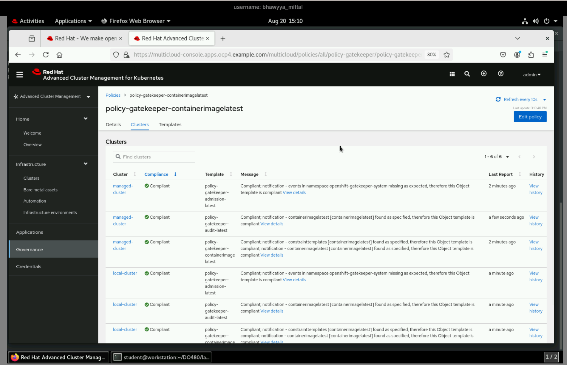Open Clusters under Infrastructure sidebar
The image size is (567, 365).
(x=31, y=178)
